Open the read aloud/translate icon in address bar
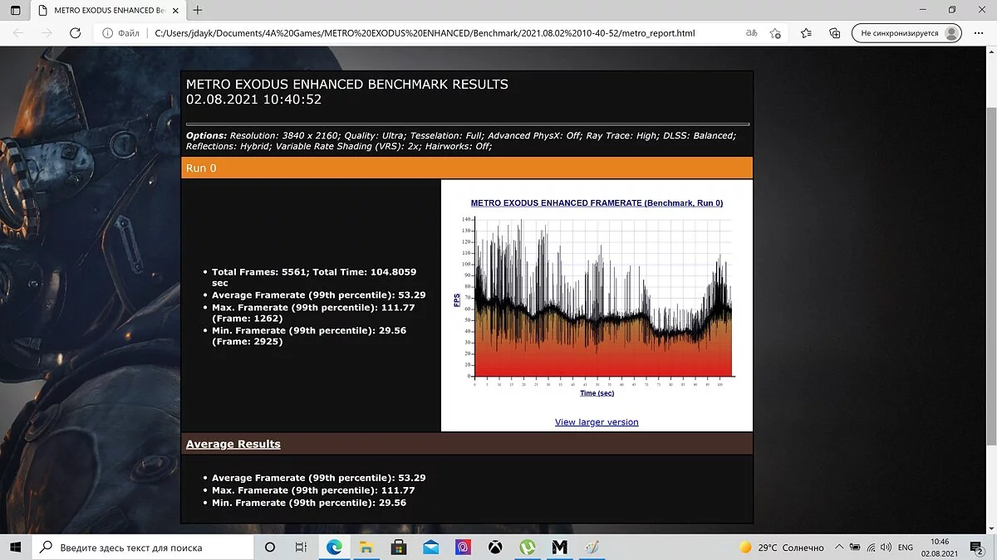 750,33
